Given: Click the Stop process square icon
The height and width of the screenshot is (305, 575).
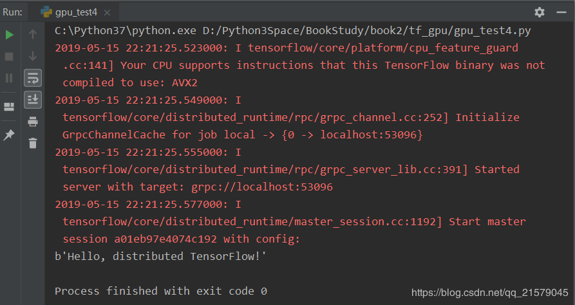Looking at the screenshot, I should point(9,57).
